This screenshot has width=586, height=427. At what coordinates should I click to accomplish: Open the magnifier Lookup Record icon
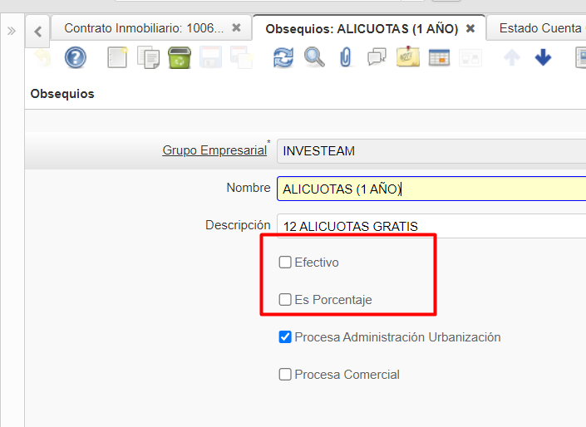tap(314, 57)
